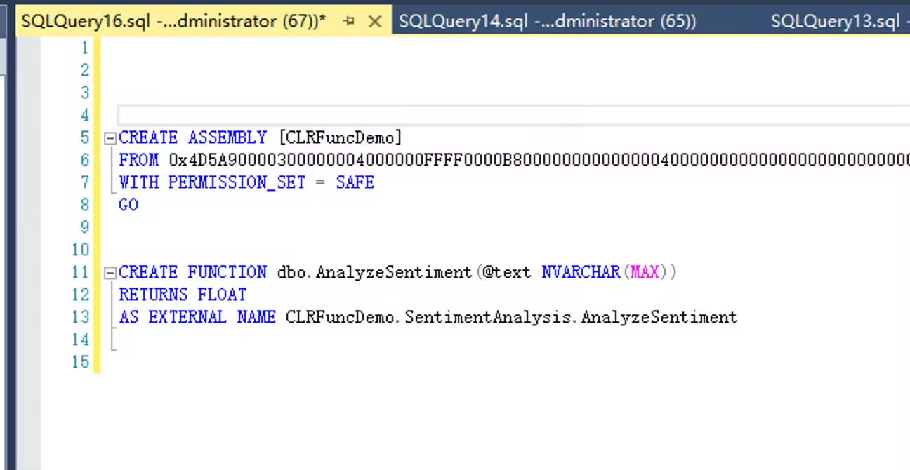This screenshot has width=910, height=470.
Task: Click line number 9 in gutter
Action: click(x=85, y=227)
